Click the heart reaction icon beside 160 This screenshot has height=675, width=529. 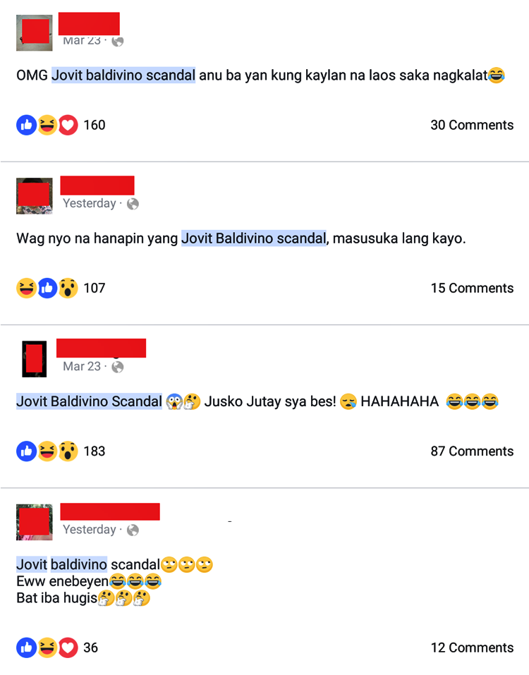click(68, 126)
